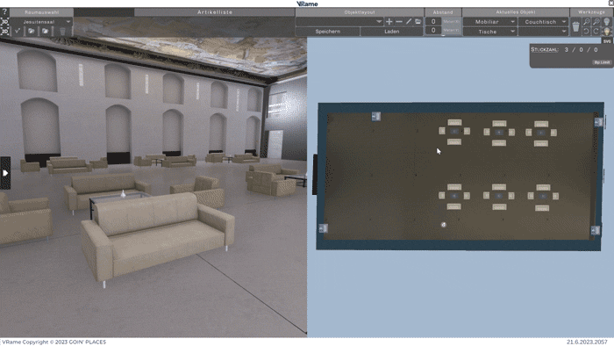Click the small trash icon under Raumauswahl
The height and width of the screenshot is (346, 614).
(62, 32)
